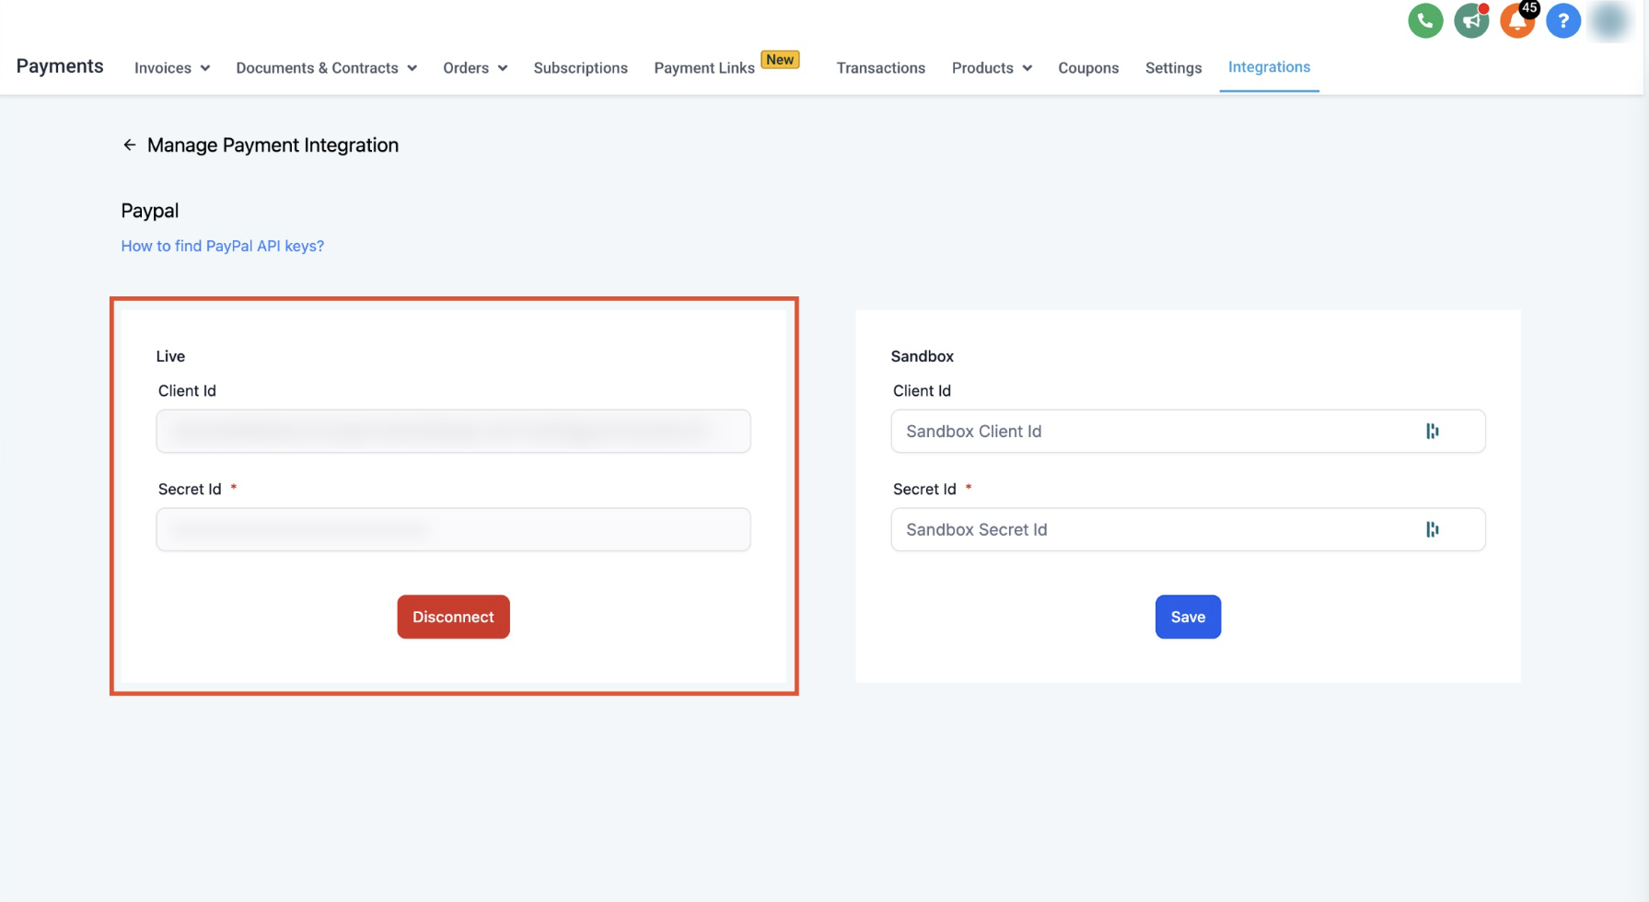Switch to the Transactions tab

pos(880,68)
